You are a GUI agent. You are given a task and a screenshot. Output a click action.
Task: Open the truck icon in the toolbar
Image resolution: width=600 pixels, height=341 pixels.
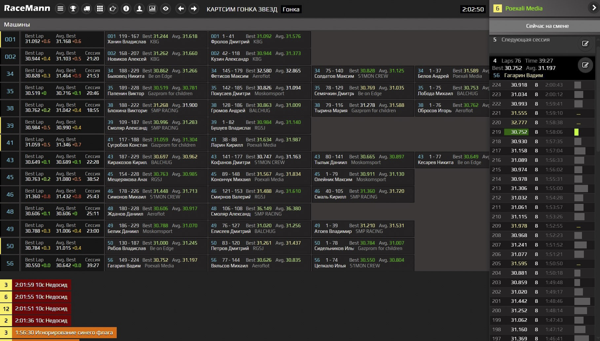pyautogui.click(x=87, y=9)
